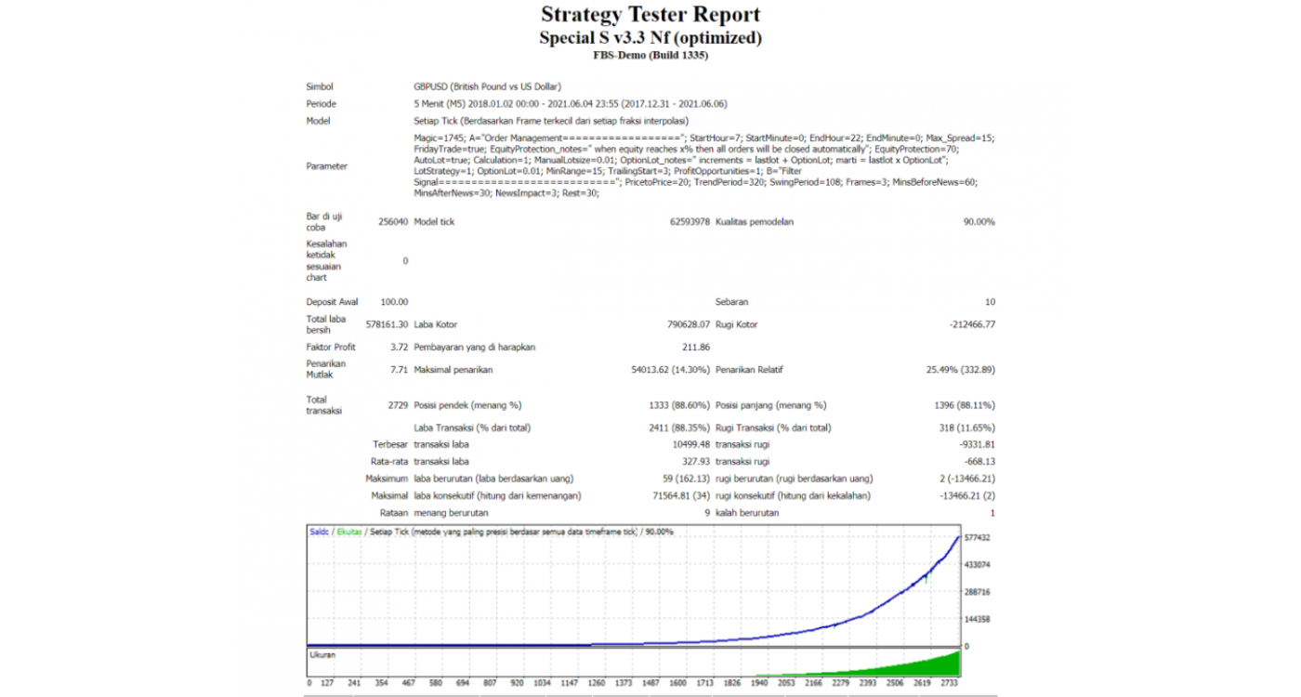1301x697 pixels.
Task: Click the Ukuran label in the volume panel
Action: [x=322, y=654]
